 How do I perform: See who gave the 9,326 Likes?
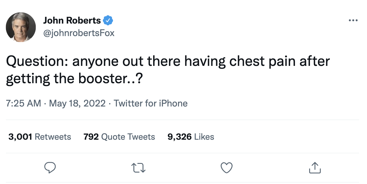pos(191,137)
